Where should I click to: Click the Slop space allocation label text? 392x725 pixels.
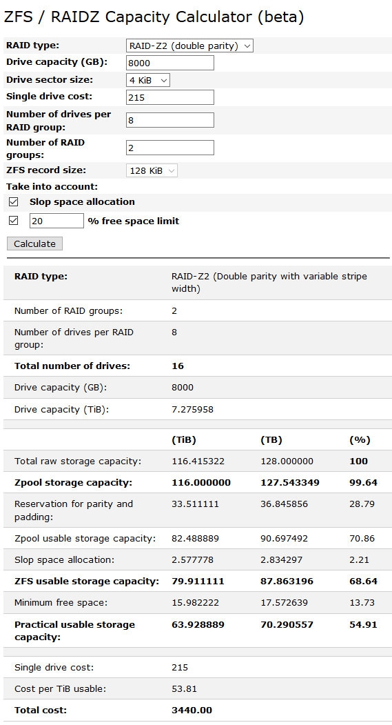[82, 202]
